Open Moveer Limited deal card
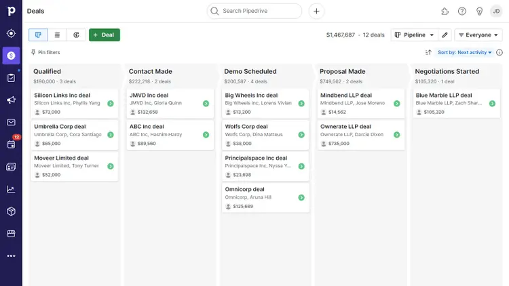 pos(75,166)
